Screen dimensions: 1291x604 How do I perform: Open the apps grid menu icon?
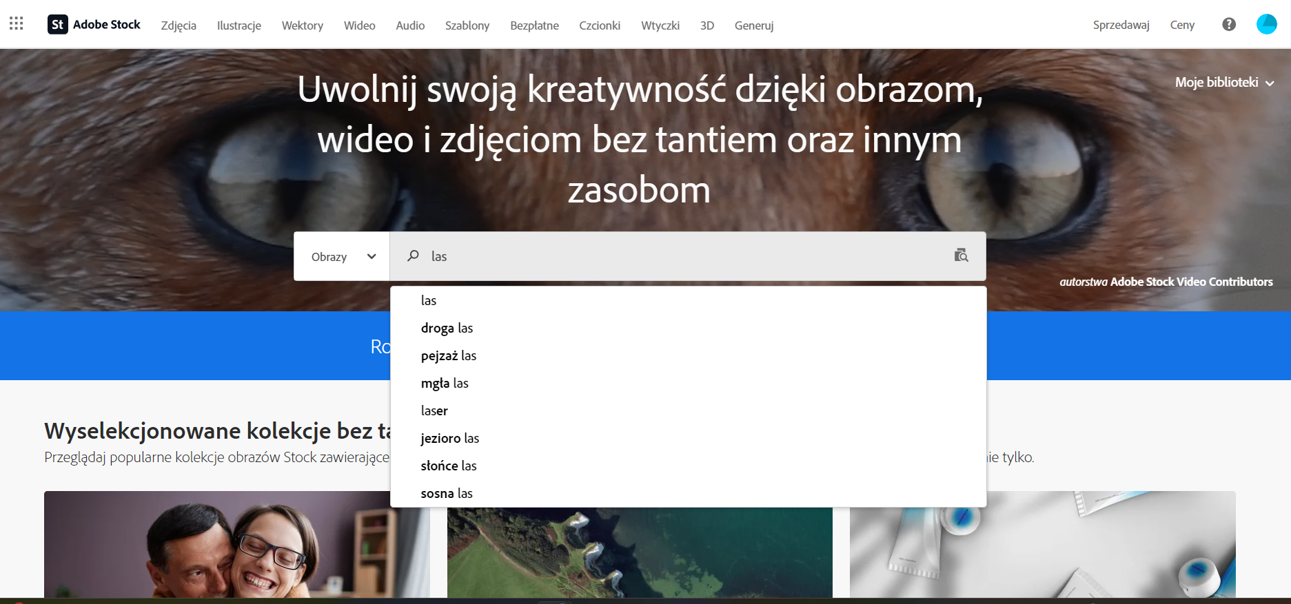(17, 24)
